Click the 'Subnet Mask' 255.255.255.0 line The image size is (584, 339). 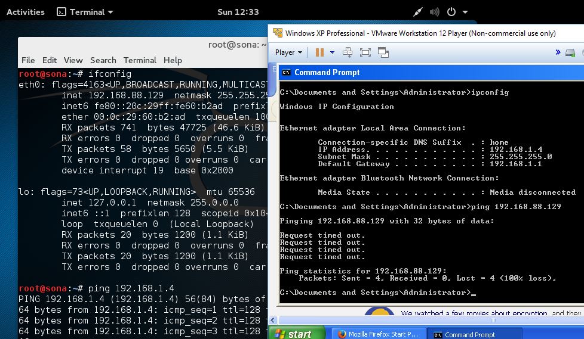(x=435, y=157)
